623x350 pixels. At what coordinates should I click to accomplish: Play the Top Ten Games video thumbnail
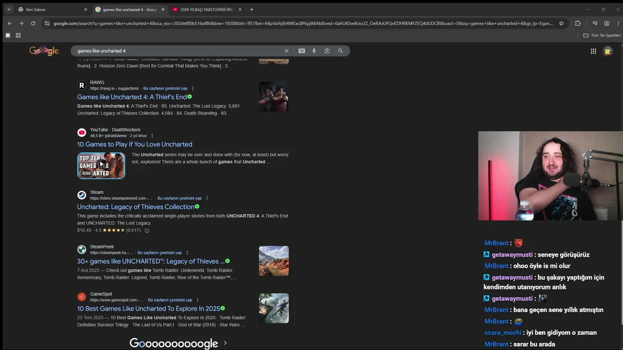[101, 166]
